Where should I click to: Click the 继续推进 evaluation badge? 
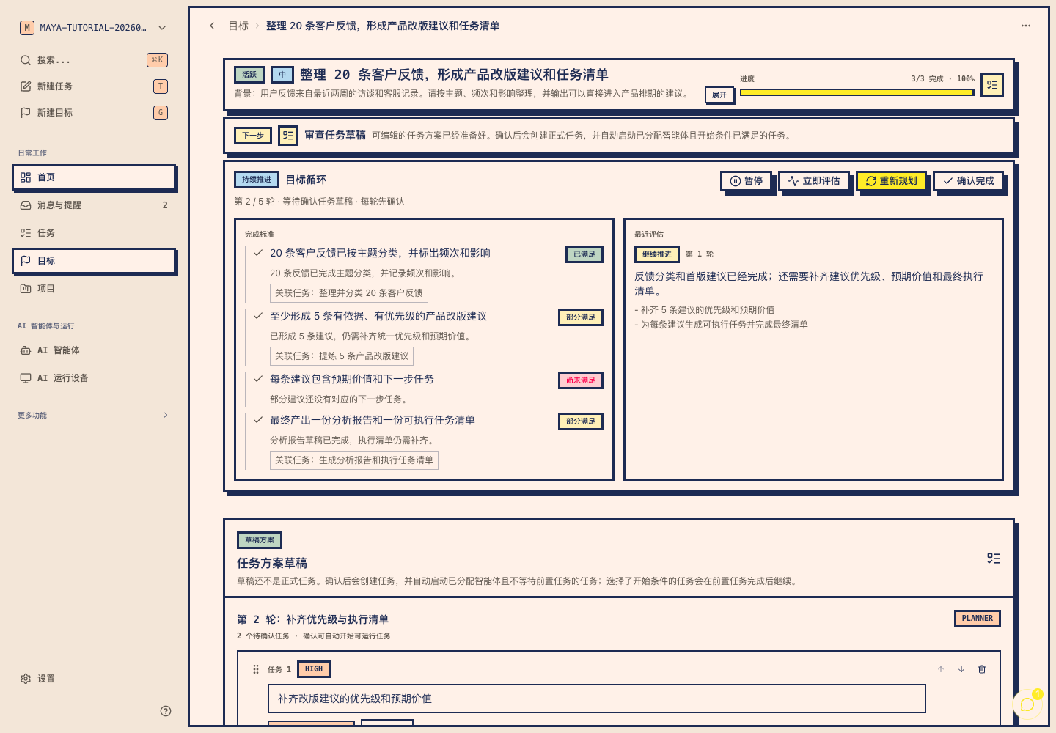(657, 254)
